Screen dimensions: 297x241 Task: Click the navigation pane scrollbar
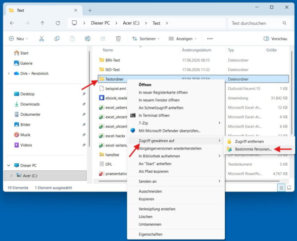coord(89,98)
